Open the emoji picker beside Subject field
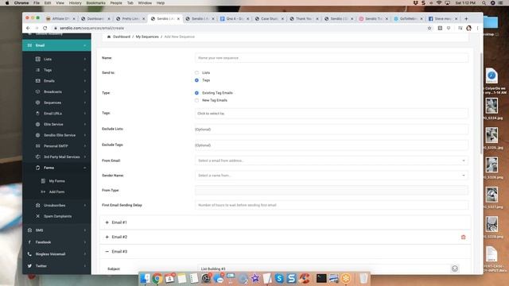The width and height of the screenshot is (509, 286). pos(455,269)
